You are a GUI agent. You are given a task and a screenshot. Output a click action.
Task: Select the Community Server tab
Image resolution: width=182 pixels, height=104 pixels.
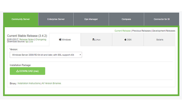click(21, 19)
